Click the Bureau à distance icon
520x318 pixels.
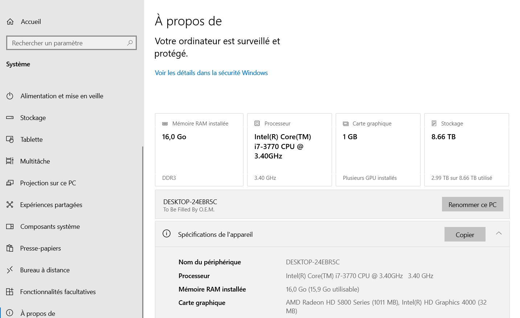click(x=10, y=270)
